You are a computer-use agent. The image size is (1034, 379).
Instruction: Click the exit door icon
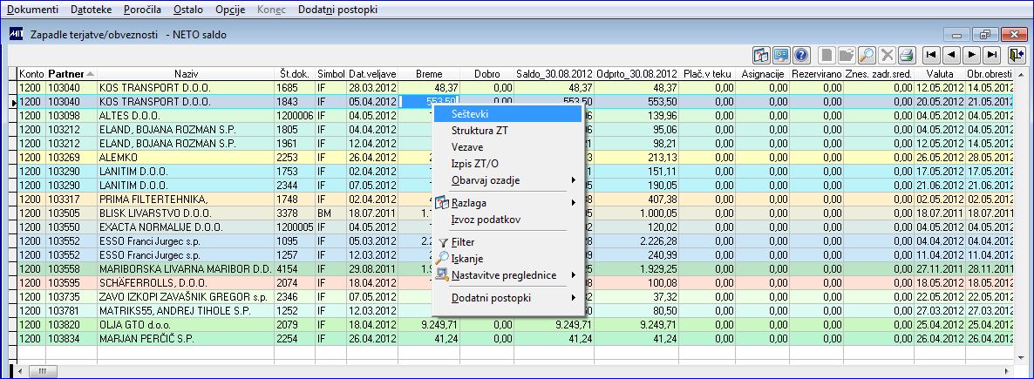click(x=1017, y=56)
